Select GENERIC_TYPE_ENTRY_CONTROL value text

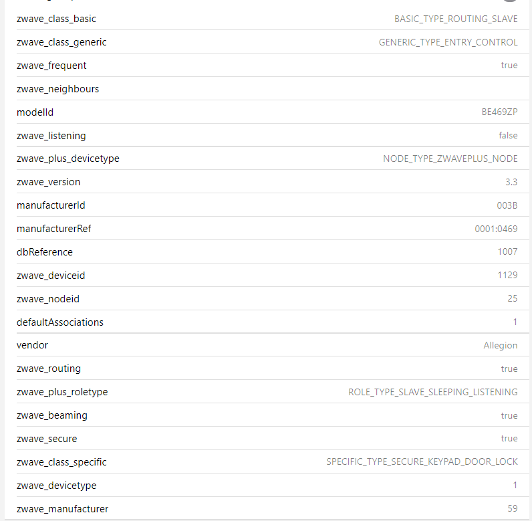tap(448, 42)
